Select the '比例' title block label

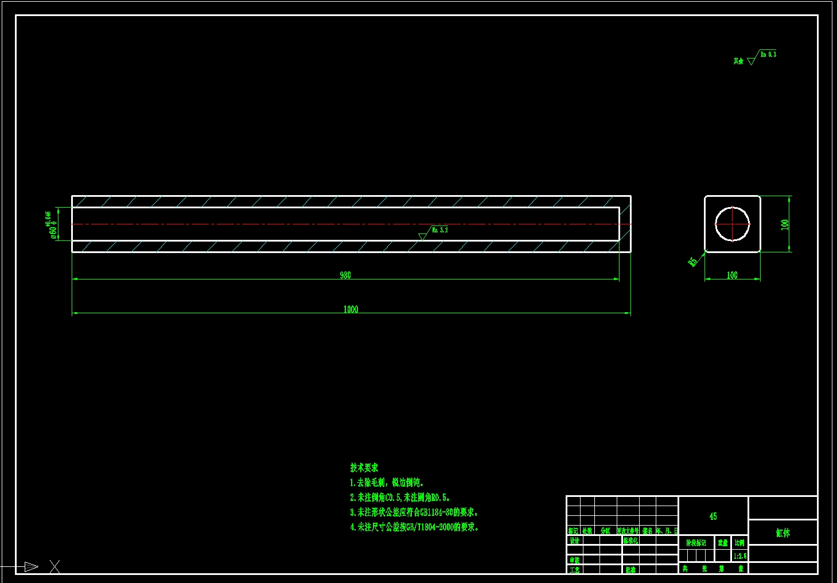click(740, 543)
